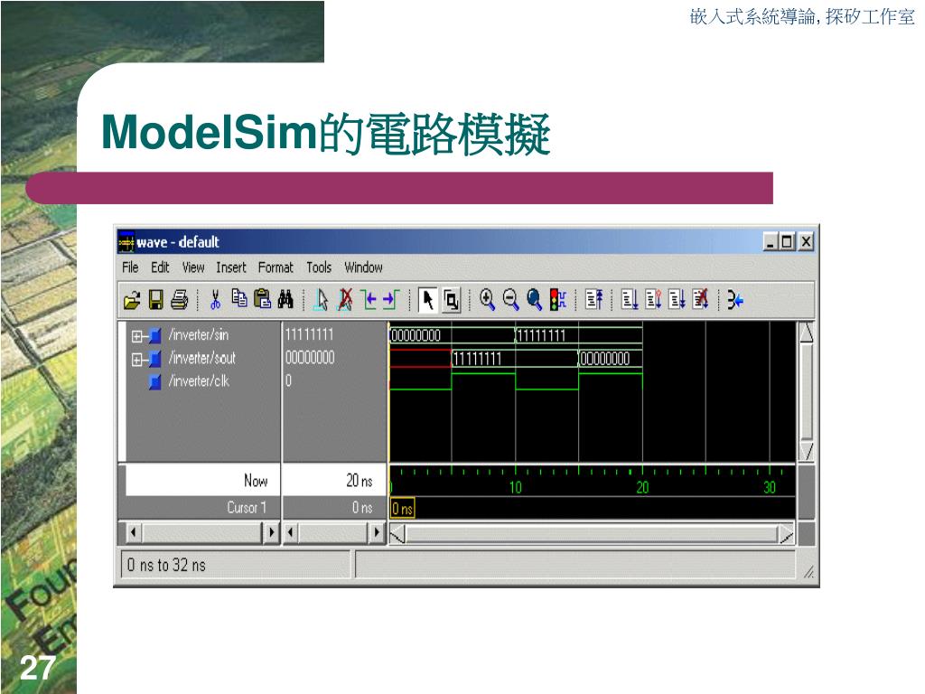Open the Window menu
Viewport: 925px width, 694px height.
tap(363, 267)
